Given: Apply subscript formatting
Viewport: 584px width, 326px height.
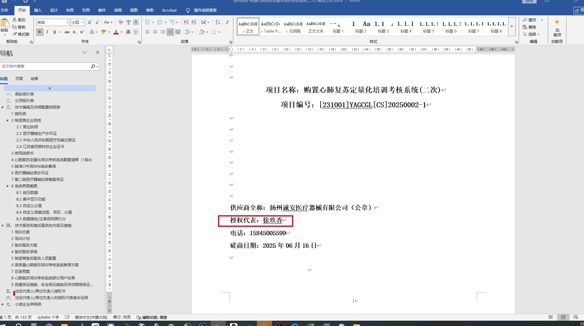Looking at the screenshot, I should [75, 32].
